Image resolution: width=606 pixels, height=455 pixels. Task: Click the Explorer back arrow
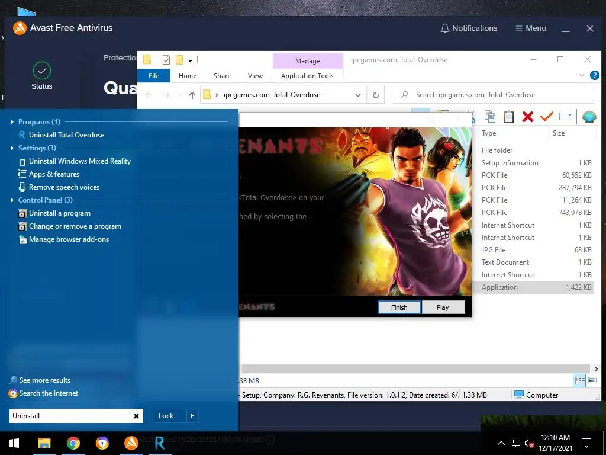click(149, 95)
